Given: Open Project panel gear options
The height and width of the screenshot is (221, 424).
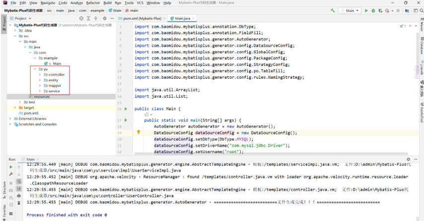Looking at the screenshot, I should tap(105, 18).
